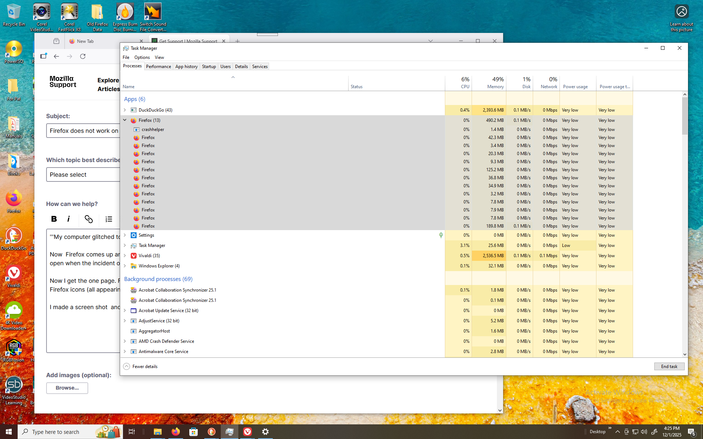Expand the Windows Explorer (4) group

(x=125, y=266)
